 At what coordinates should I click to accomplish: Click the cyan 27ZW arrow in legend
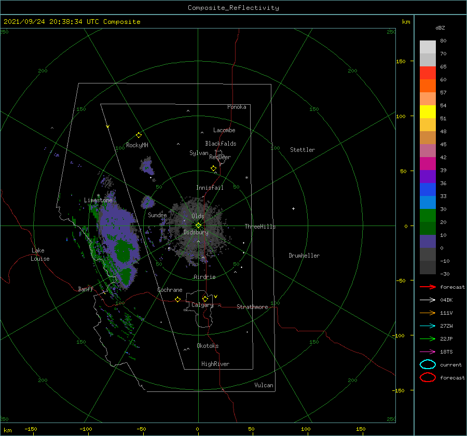428,326
